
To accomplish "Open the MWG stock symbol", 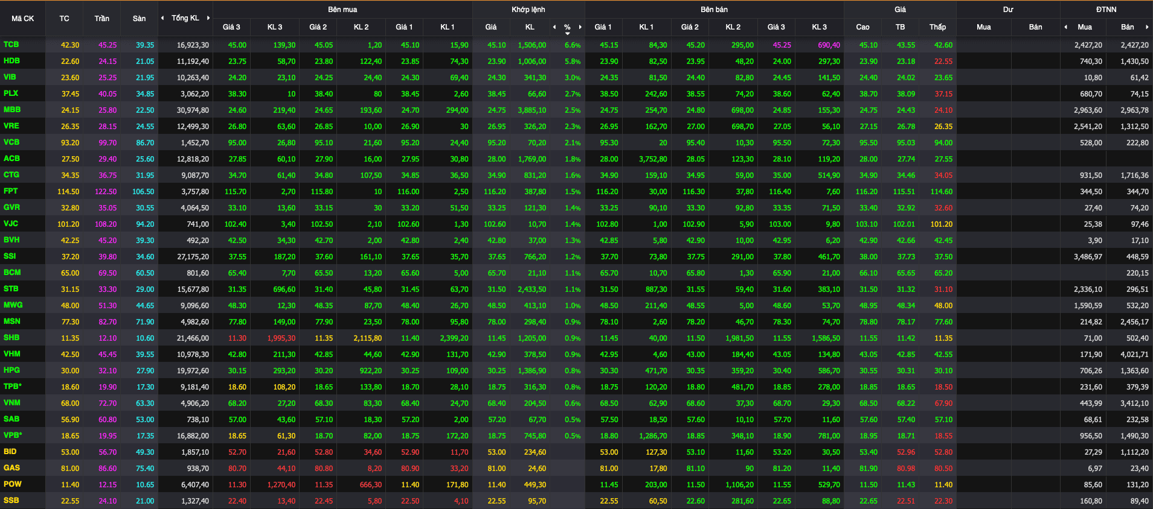I will 13,305.
